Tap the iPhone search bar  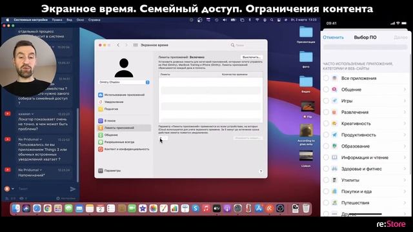[365, 47]
